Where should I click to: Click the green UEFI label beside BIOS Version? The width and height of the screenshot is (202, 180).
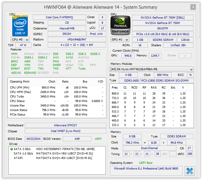[x=98, y=139]
